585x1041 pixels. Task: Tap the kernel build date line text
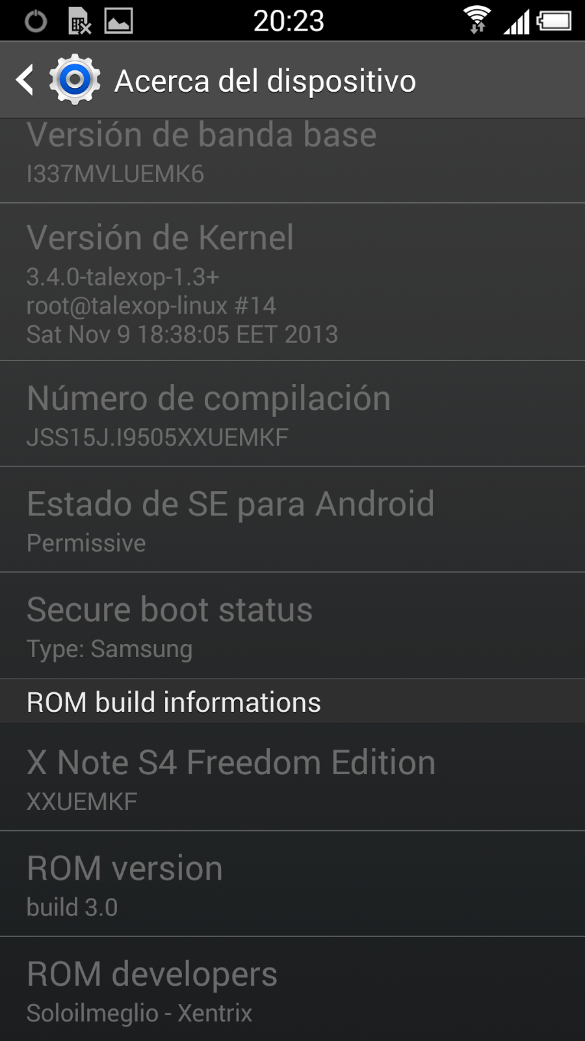click(182, 334)
